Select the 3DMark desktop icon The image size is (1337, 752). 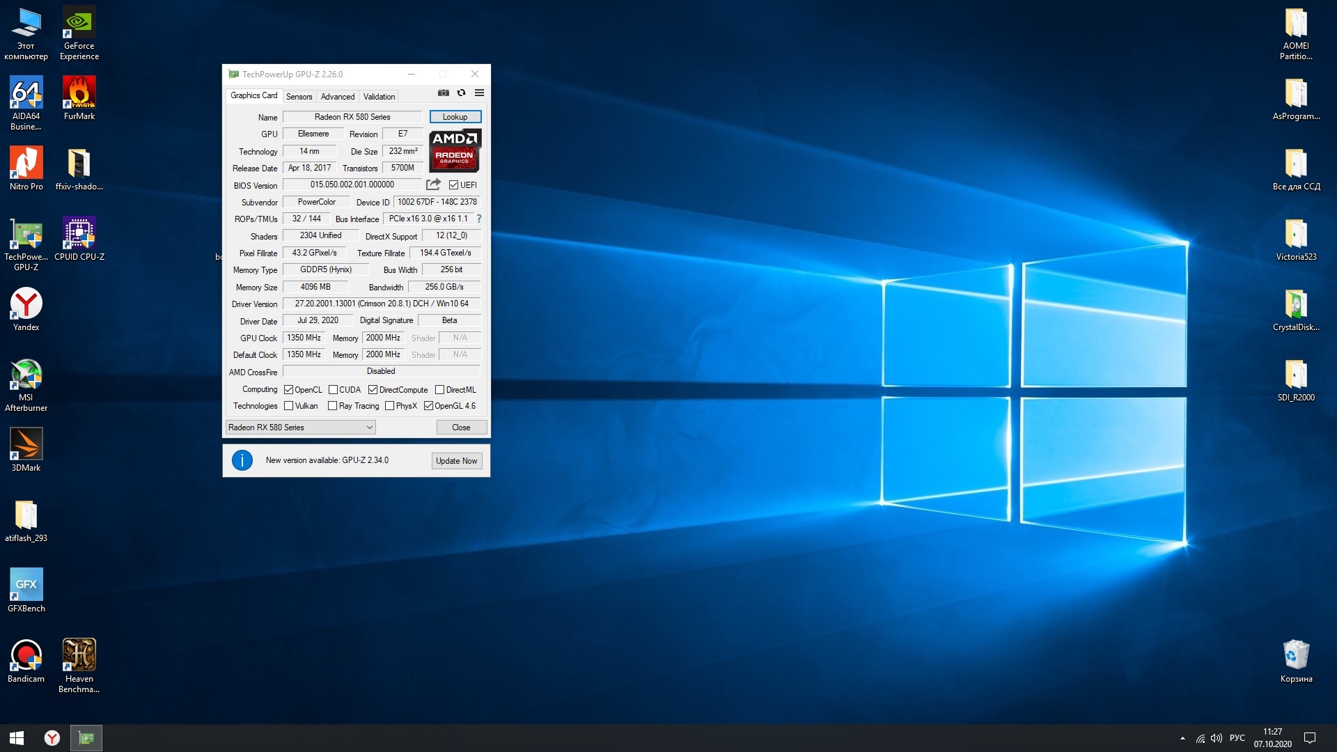[26, 450]
